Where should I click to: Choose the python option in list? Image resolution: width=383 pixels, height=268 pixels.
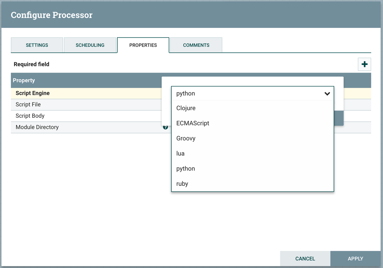pyautogui.click(x=186, y=169)
